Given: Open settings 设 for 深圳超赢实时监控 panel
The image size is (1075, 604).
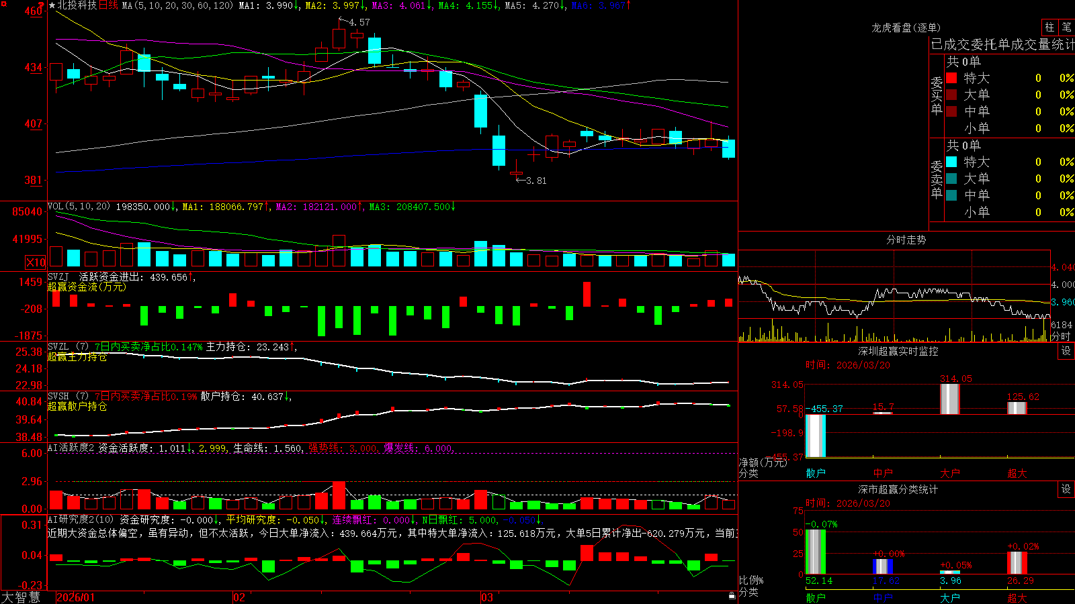Looking at the screenshot, I should pyautogui.click(x=1066, y=351).
